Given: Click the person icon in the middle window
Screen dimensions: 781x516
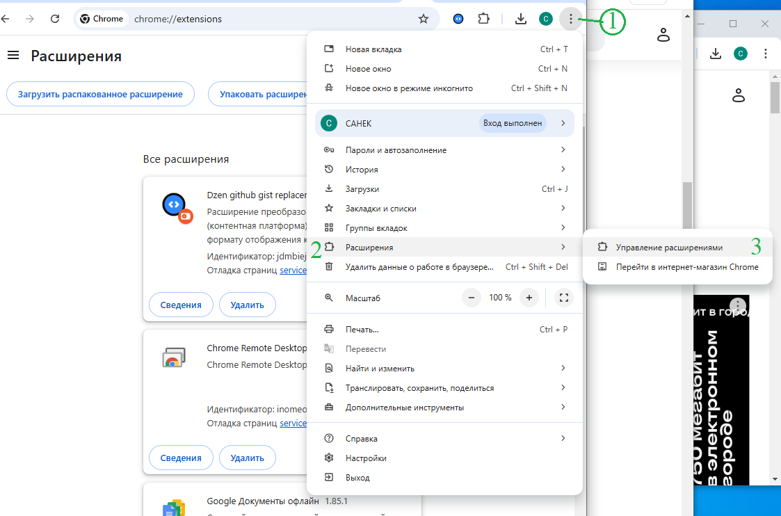Looking at the screenshot, I should 663,35.
